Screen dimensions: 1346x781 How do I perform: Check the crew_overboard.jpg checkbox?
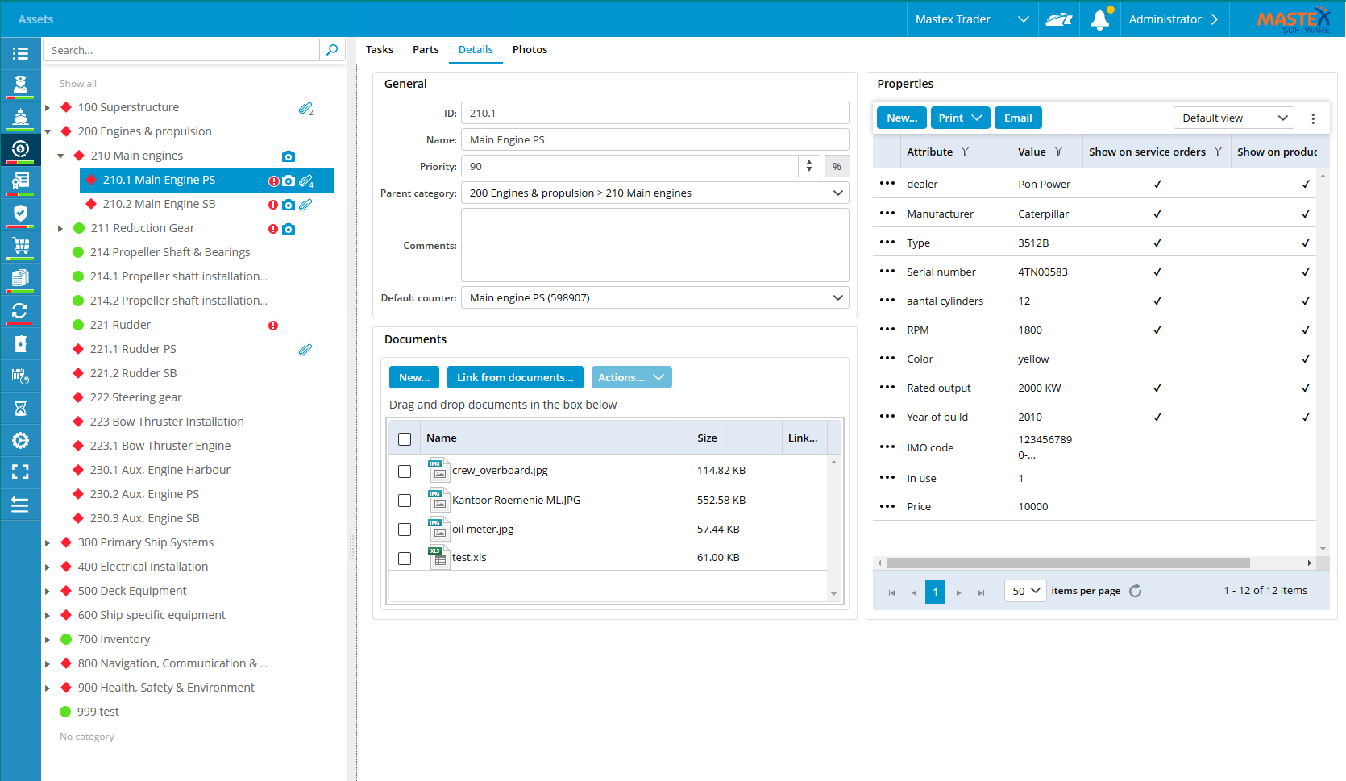405,472
